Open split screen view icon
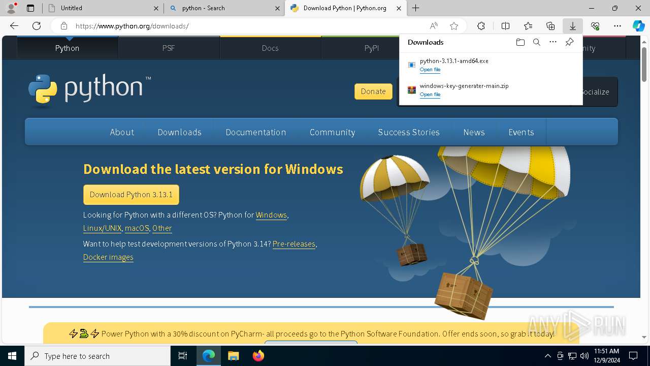This screenshot has width=650, height=366. click(505, 26)
